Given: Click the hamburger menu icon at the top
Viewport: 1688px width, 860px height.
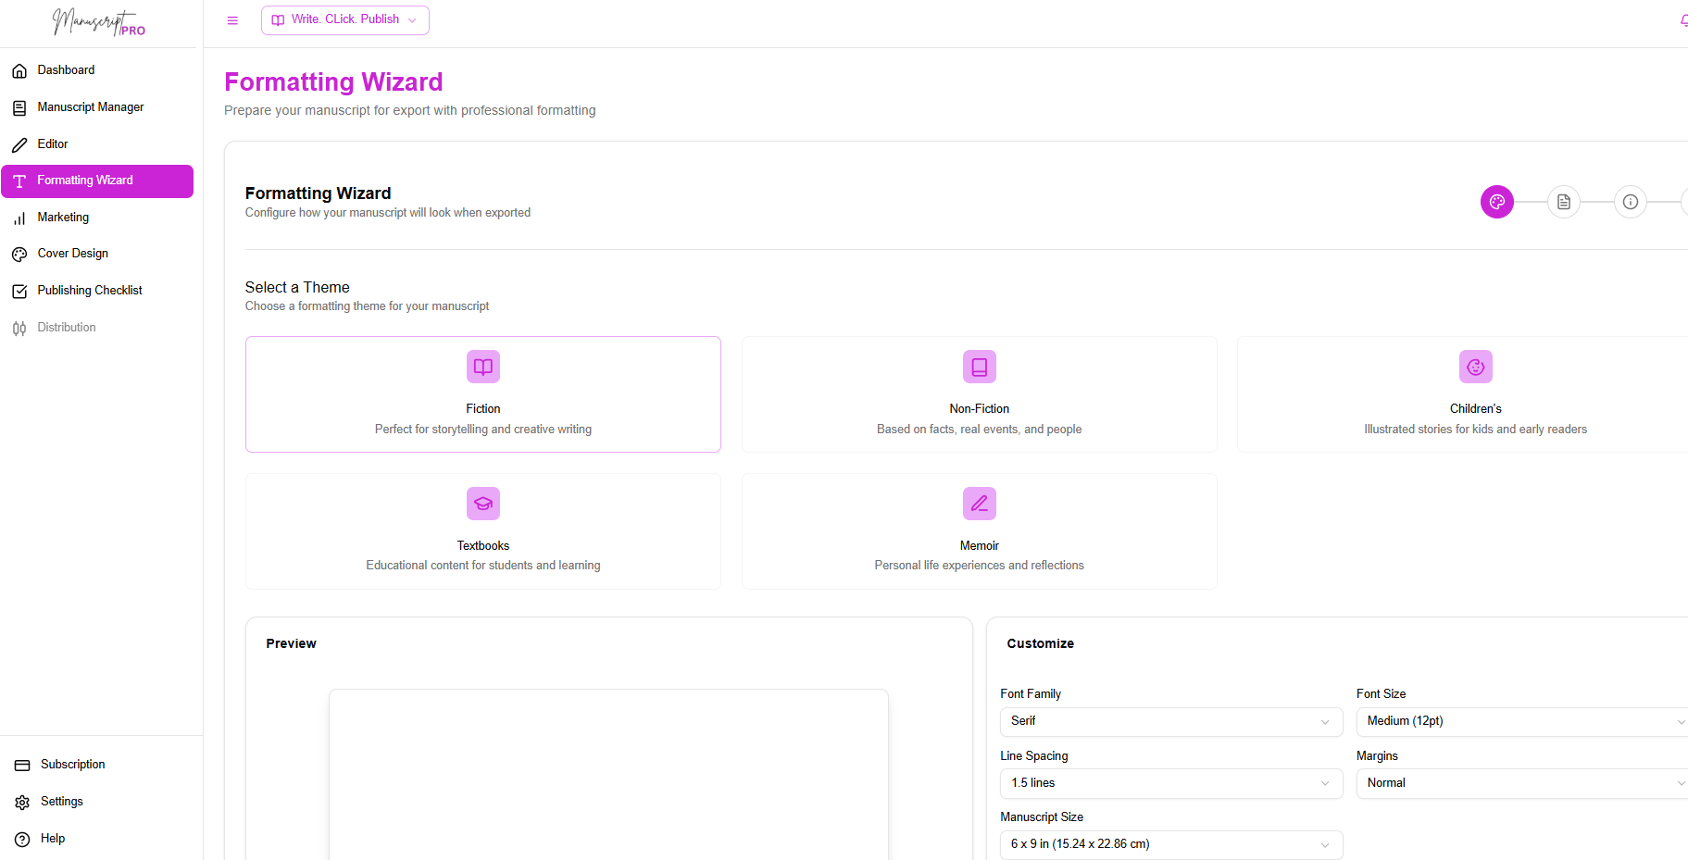Looking at the screenshot, I should 232,19.
